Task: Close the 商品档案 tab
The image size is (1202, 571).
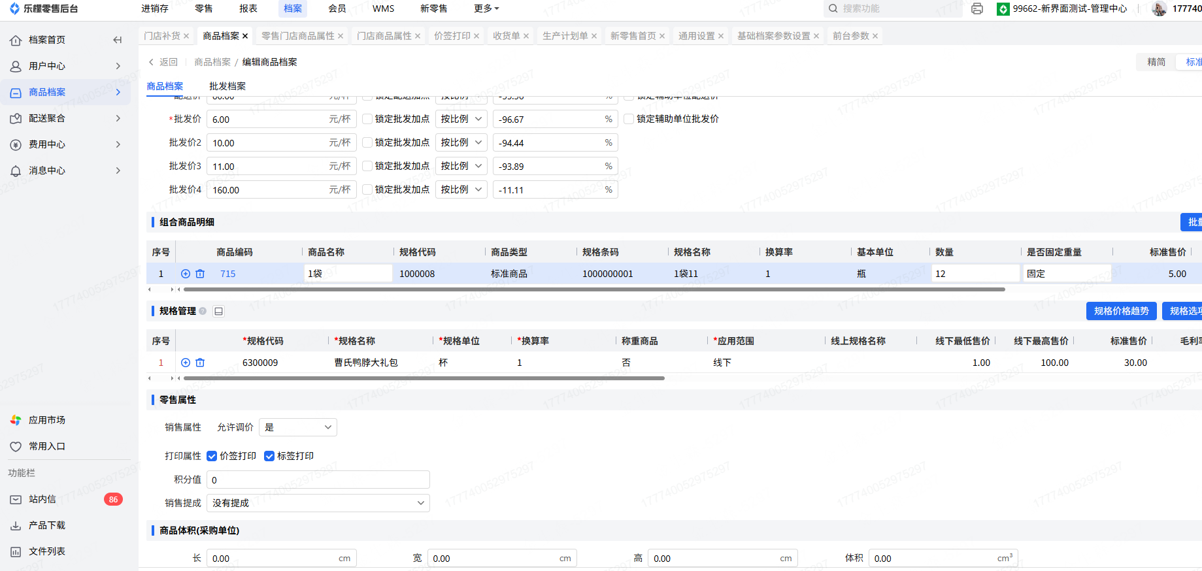Action: [x=245, y=36]
